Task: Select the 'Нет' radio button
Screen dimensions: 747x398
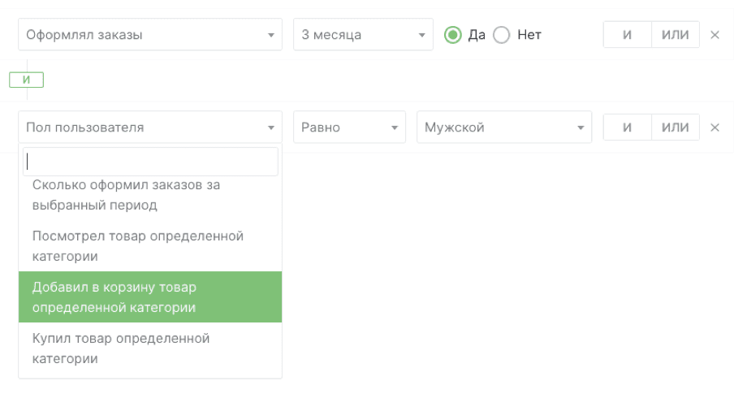Action: click(501, 35)
